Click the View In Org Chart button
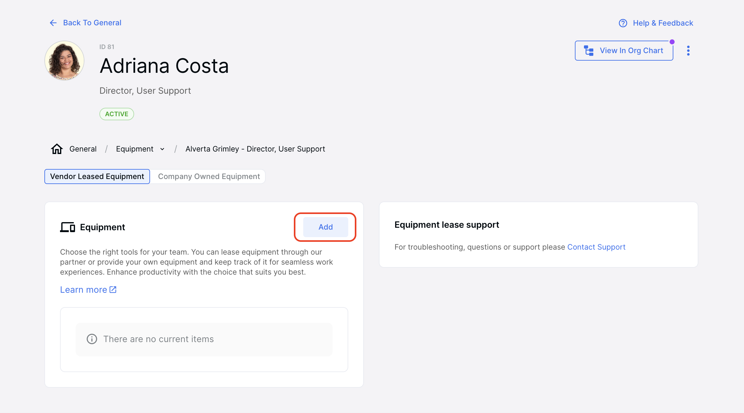The height and width of the screenshot is (413, 744). [624, 51]
